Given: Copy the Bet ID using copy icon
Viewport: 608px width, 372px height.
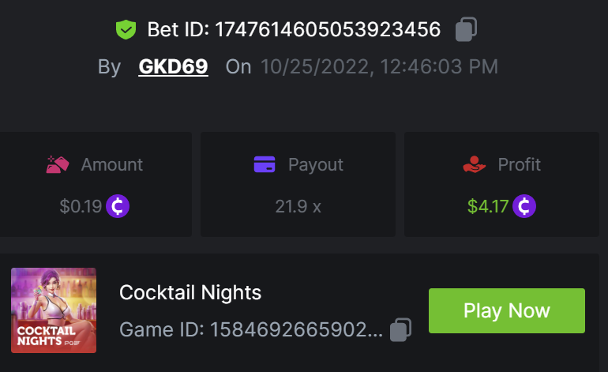Looking at the screenshot, I should click(x=466, y=30).
